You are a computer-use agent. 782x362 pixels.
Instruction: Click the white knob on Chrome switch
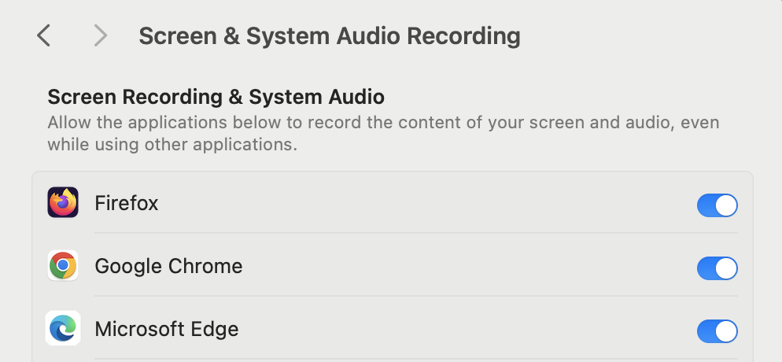coord(726,268)
